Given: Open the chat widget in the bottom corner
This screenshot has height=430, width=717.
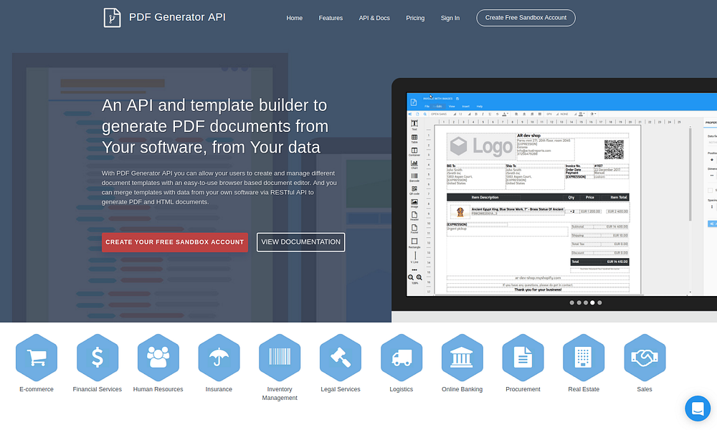Looking at the screenshot, I should pos(697,408).
